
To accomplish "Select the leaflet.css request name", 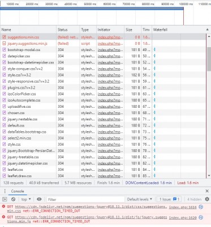I will [15, 170].
